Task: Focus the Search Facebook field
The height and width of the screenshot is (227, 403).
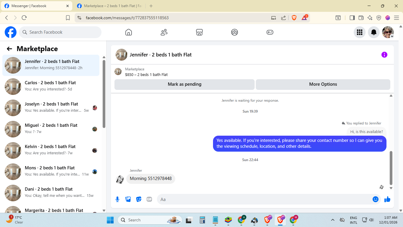Action: point(60,32)
